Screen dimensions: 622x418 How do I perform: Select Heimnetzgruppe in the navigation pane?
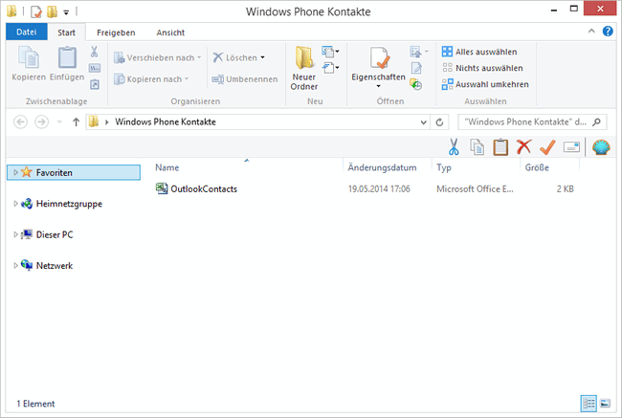tap(69, 204)
